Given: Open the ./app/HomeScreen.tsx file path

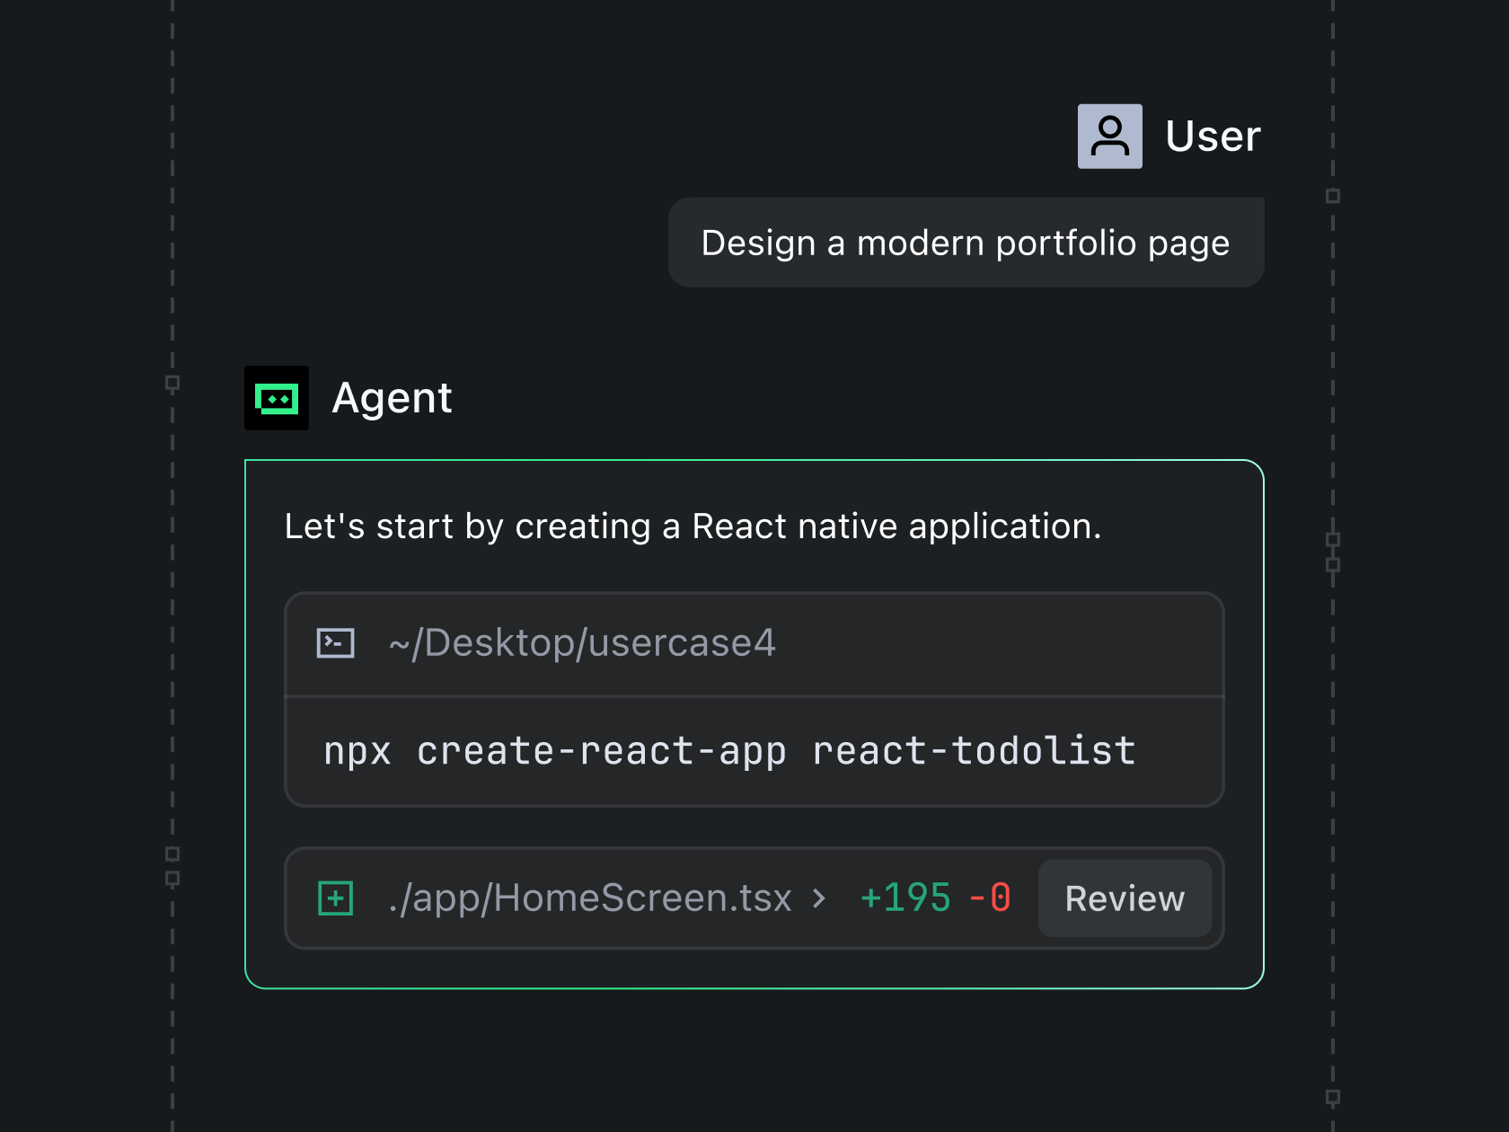Looking at the screenshot, I should 590,898.
